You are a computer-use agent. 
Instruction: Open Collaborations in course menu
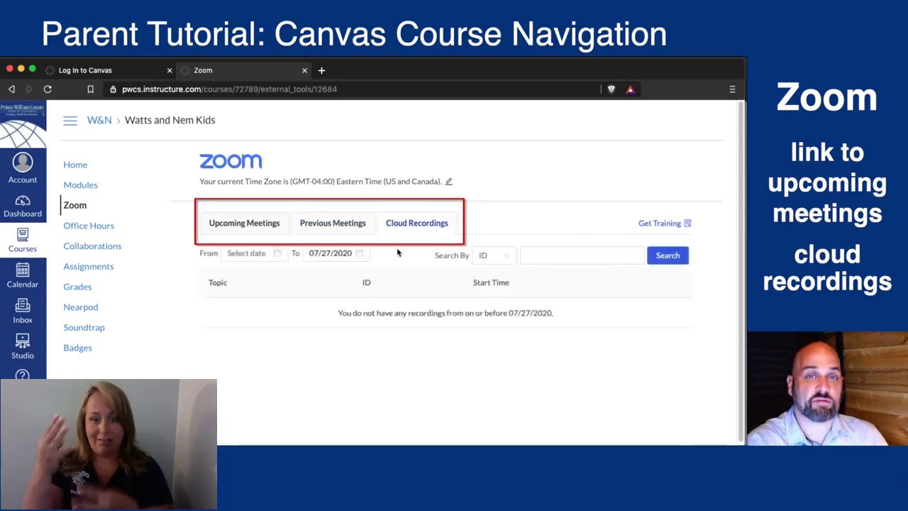(x=92, y=246)
